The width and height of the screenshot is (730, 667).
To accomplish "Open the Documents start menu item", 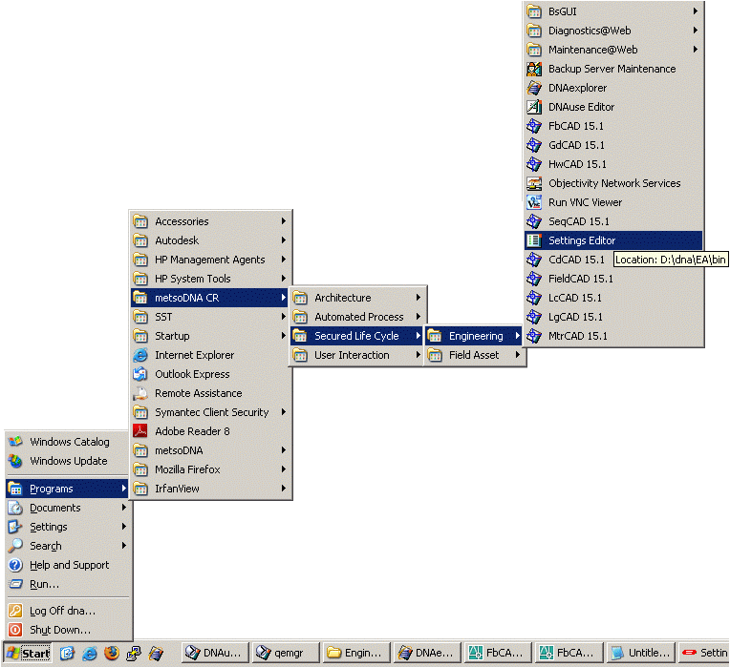I will pos(67,508).
